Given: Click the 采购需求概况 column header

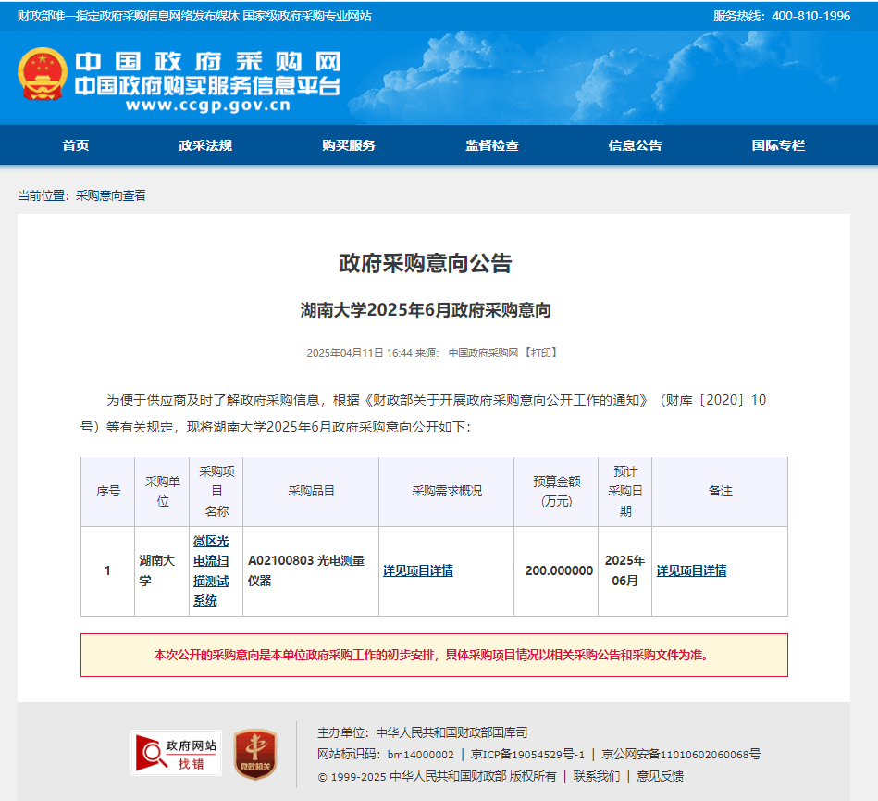Looking at the screenshot, I should pyautogui.click(x=446, y=491).
